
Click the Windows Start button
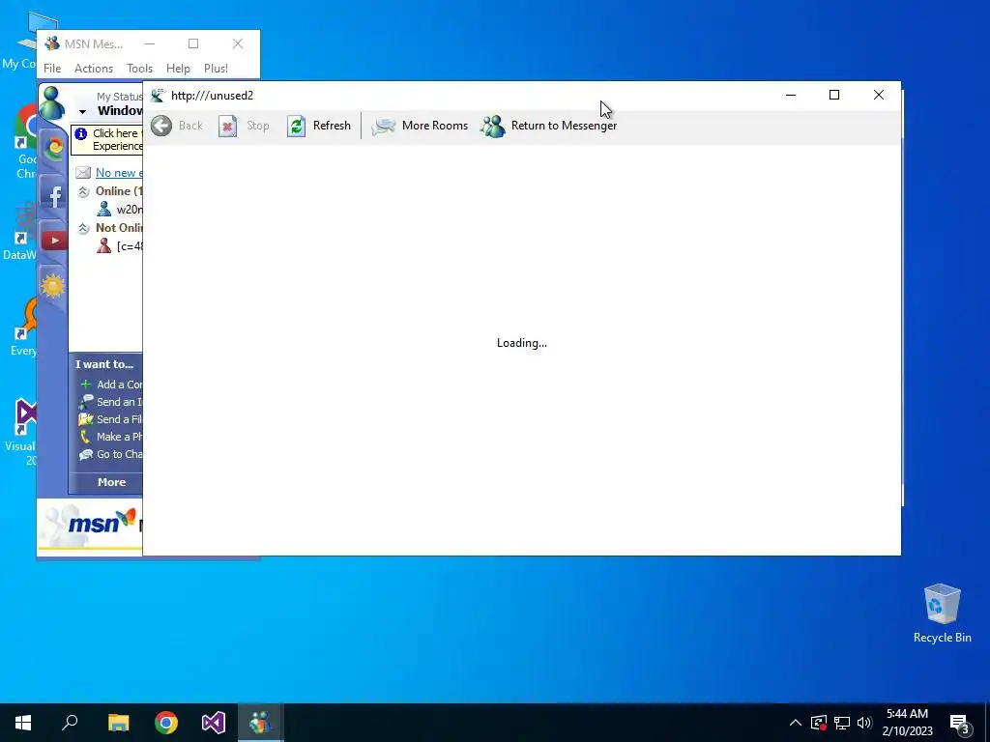(23, 723)
